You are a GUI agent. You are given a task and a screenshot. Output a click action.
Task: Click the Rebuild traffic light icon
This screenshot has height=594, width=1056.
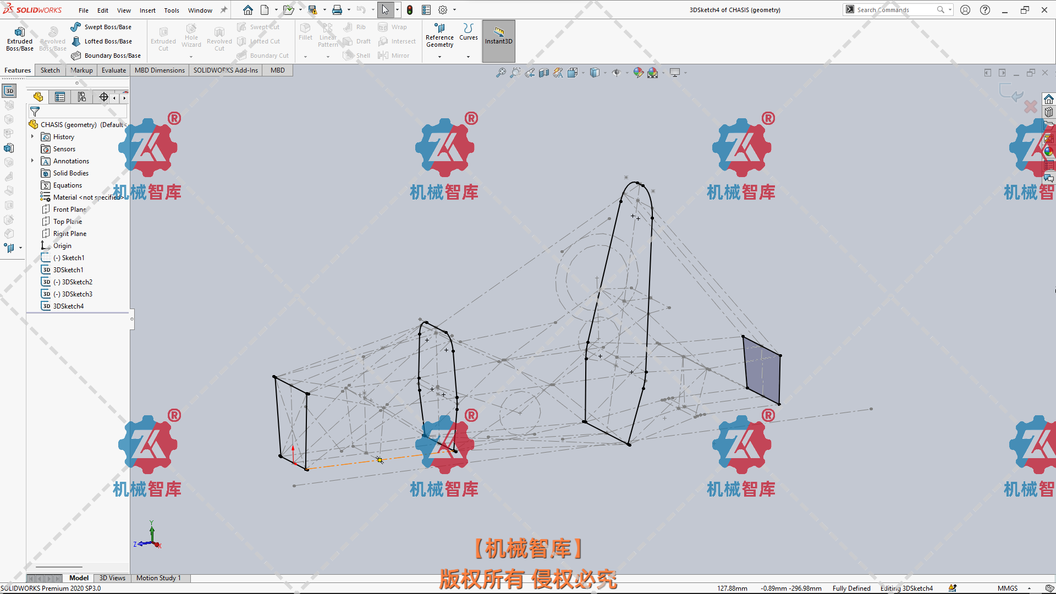(410, 10)
